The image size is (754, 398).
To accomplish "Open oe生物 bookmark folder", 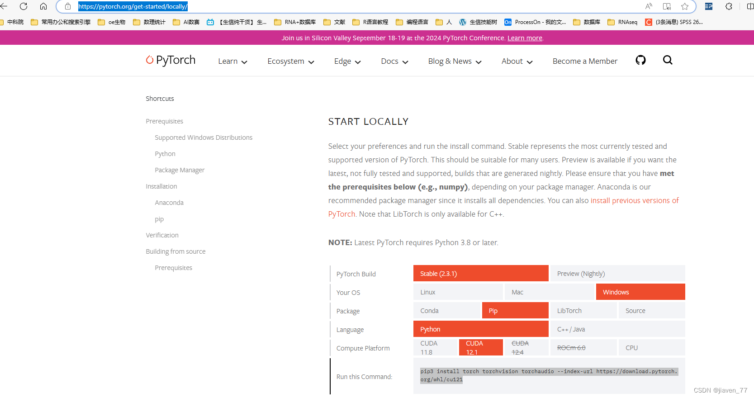I will point(112,22).
